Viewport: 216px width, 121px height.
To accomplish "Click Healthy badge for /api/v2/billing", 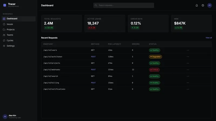I will (x=154, y=83).
